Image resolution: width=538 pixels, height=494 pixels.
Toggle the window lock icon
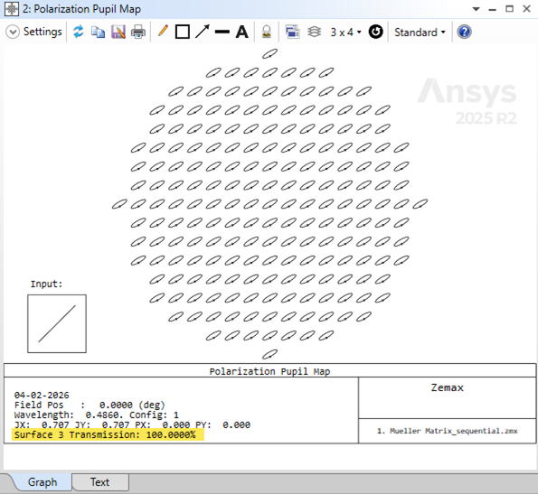(x=267, y=32)
